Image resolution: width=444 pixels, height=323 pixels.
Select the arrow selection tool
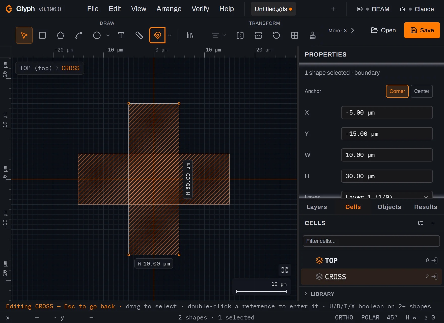tap(24, 35)
